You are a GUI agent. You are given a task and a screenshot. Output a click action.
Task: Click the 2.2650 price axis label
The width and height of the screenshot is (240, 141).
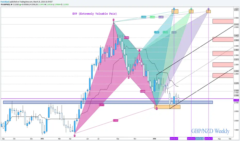236,71
